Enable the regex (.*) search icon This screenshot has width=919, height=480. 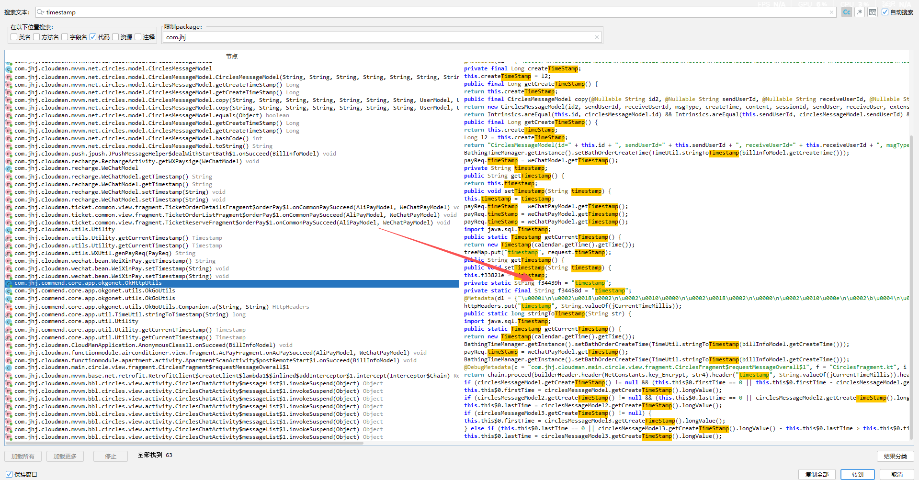(x=860, y=12)
